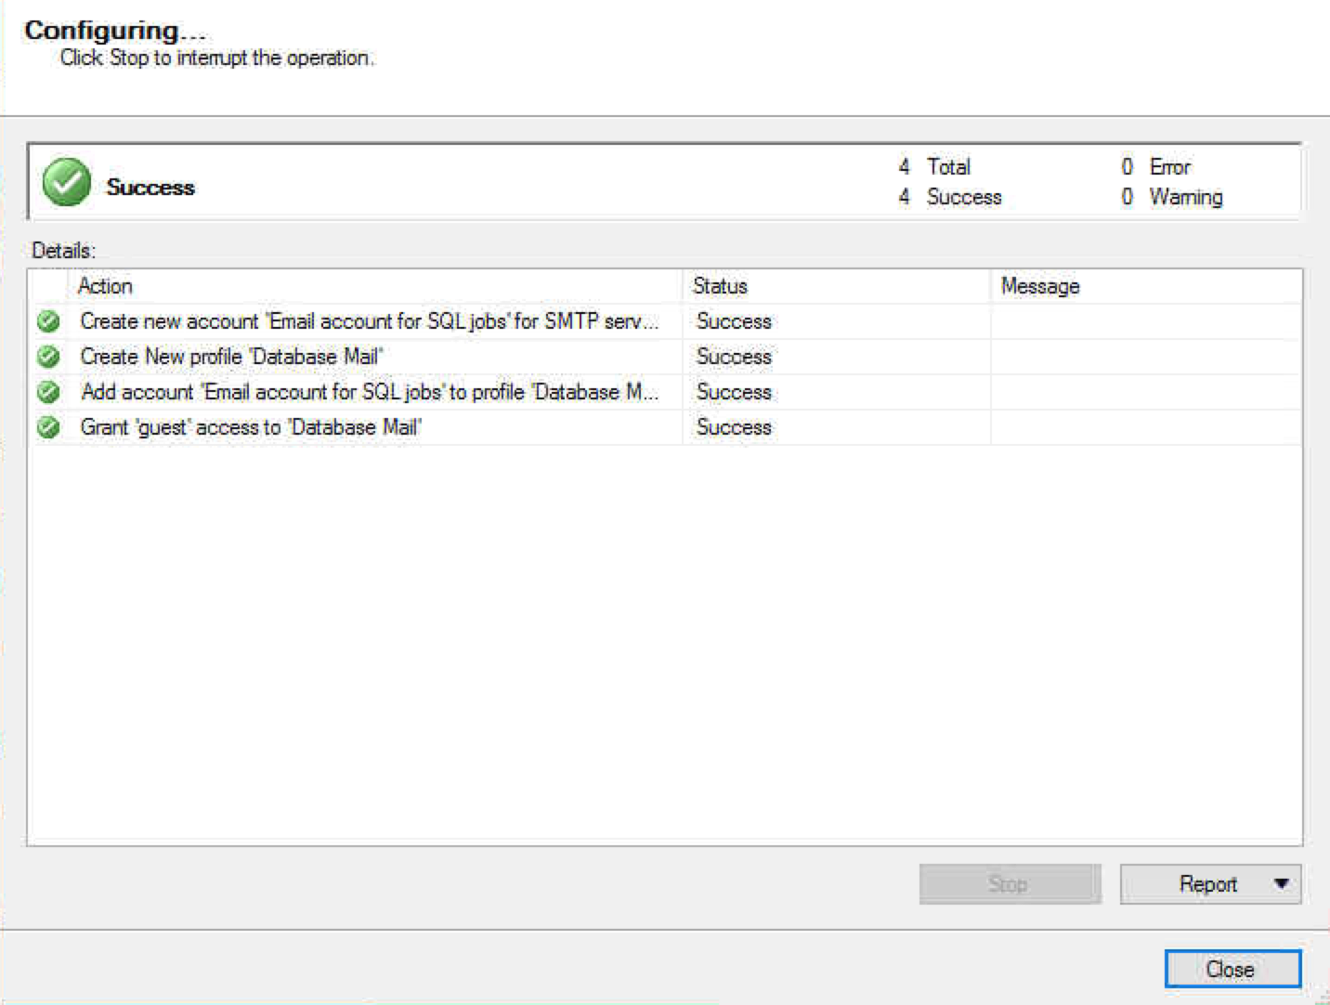1330x1005 pixels.
Task: Click the bold 'Success' summary label
Action: coord(150,188)
